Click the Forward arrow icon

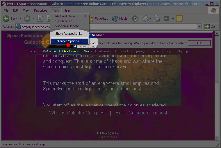pyautogui.click(x=27, y=19)
